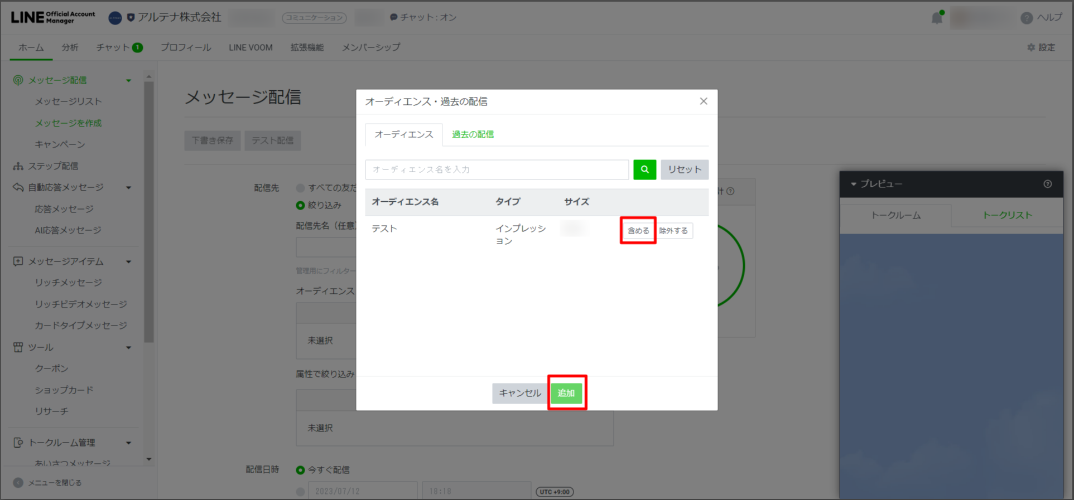Select the 今すぐ配信 radio button
This screenshot has width=1074, height=500.
pos(300,470)
